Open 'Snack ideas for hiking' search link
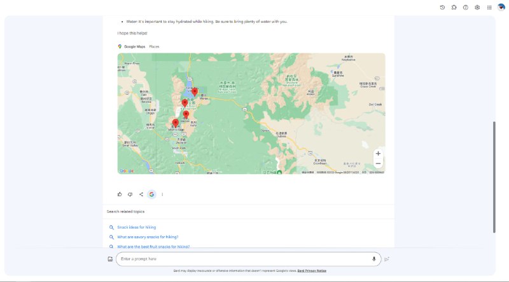 (x=137, y=227)
